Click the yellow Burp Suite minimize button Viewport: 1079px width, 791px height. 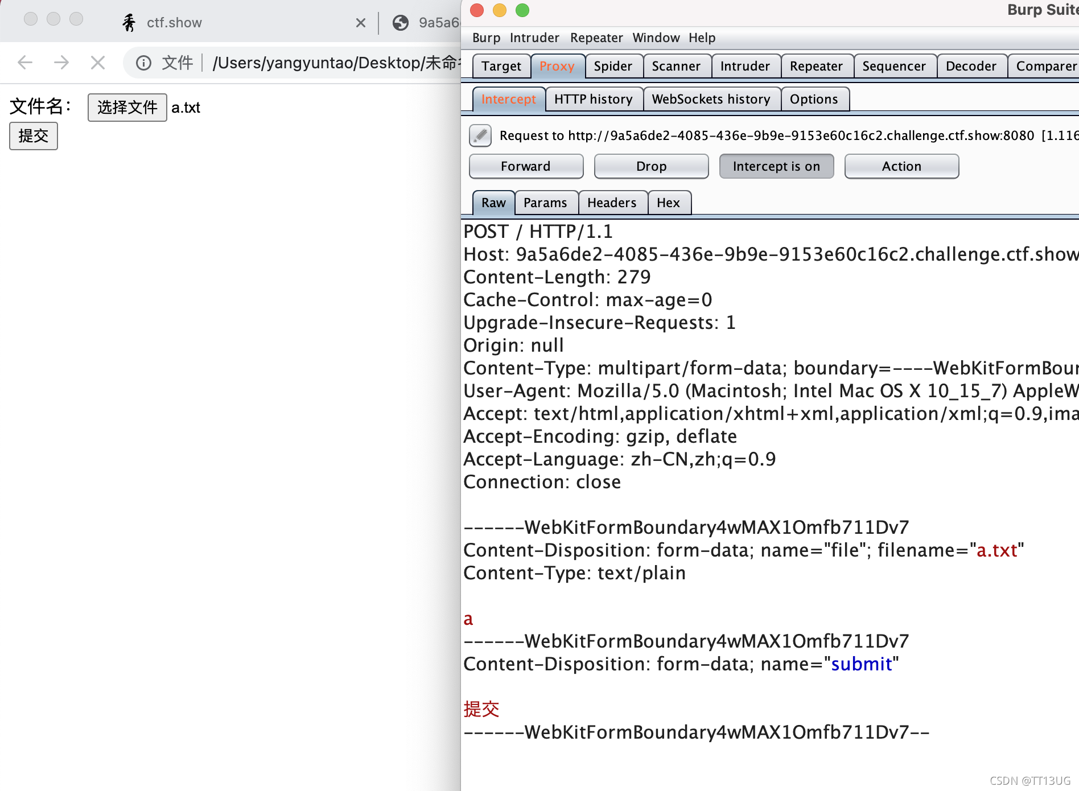pyautogui.click(x=500, y=10)
